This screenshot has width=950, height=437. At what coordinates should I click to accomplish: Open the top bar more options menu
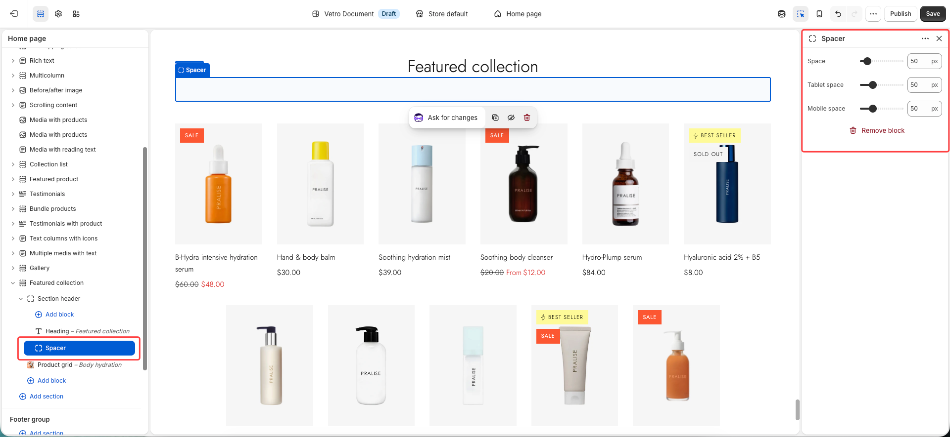[x=873, y=14]
